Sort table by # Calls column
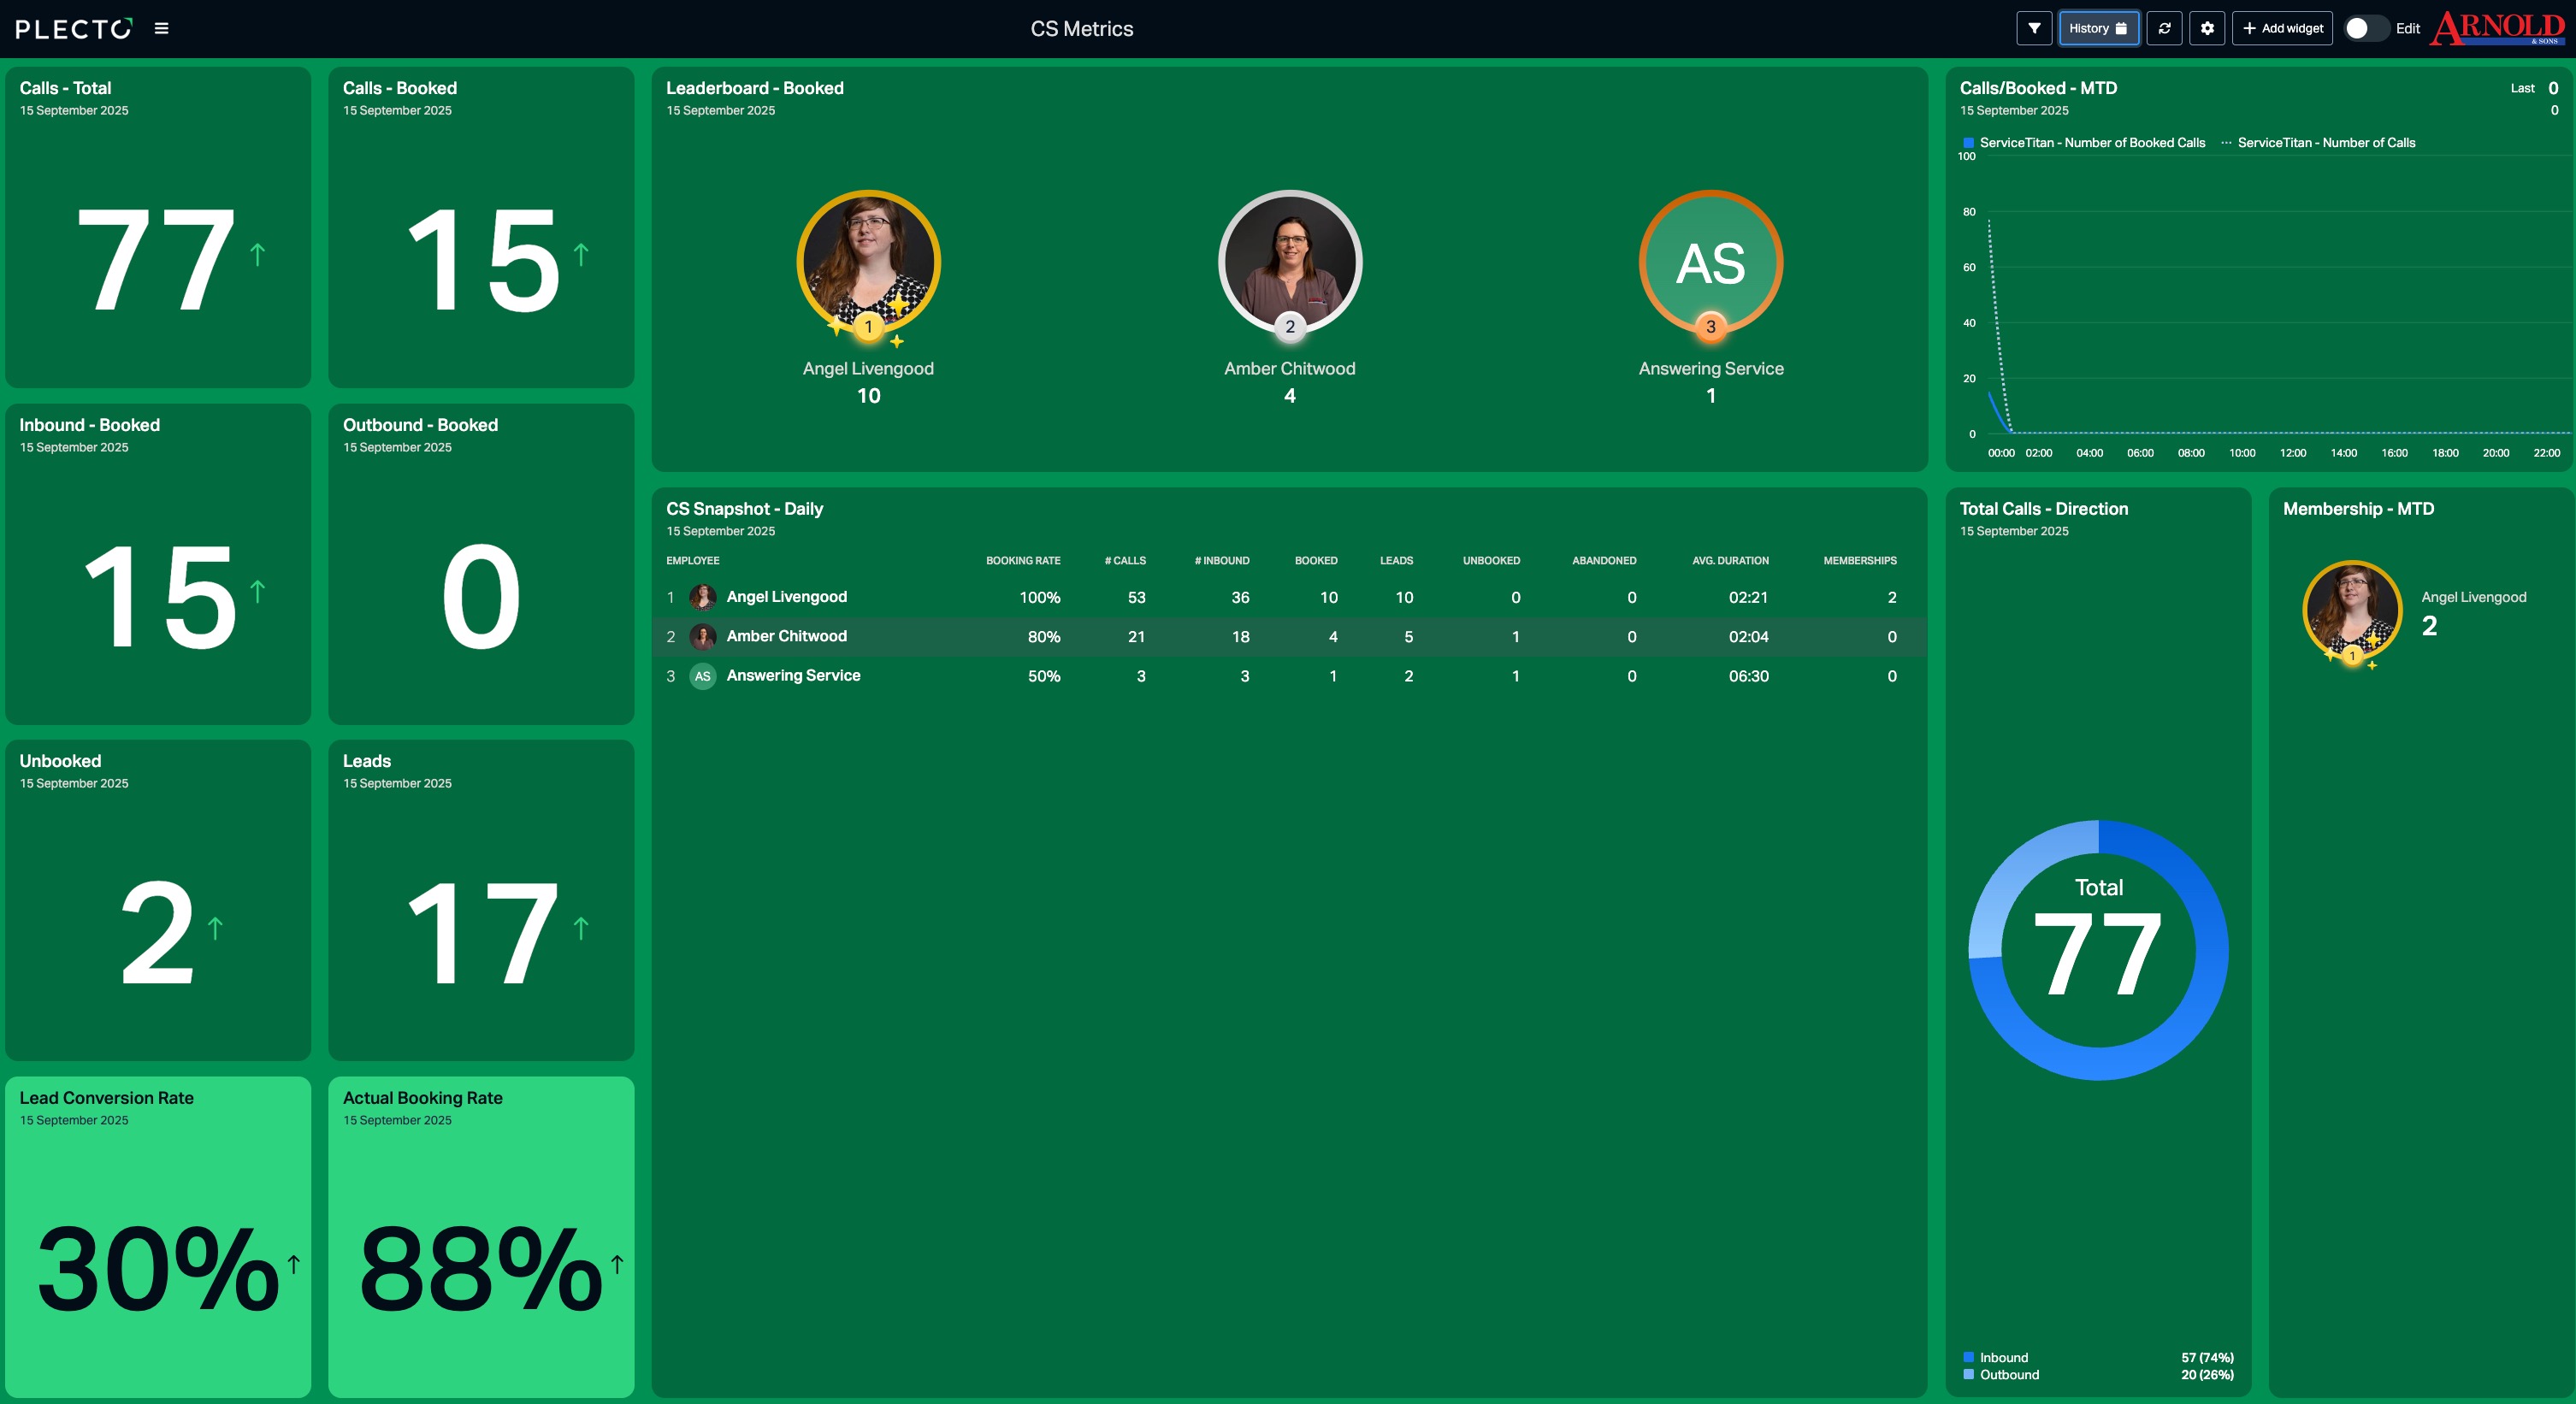The image size is (2576, 1404). point(1125,561)
